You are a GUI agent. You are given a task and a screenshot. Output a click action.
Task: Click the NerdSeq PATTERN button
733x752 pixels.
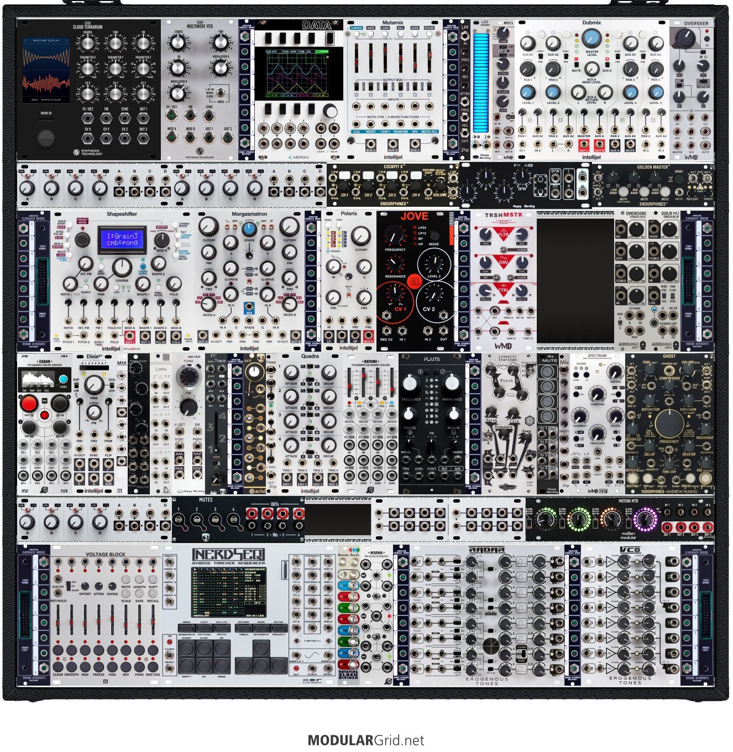(204, 629)
